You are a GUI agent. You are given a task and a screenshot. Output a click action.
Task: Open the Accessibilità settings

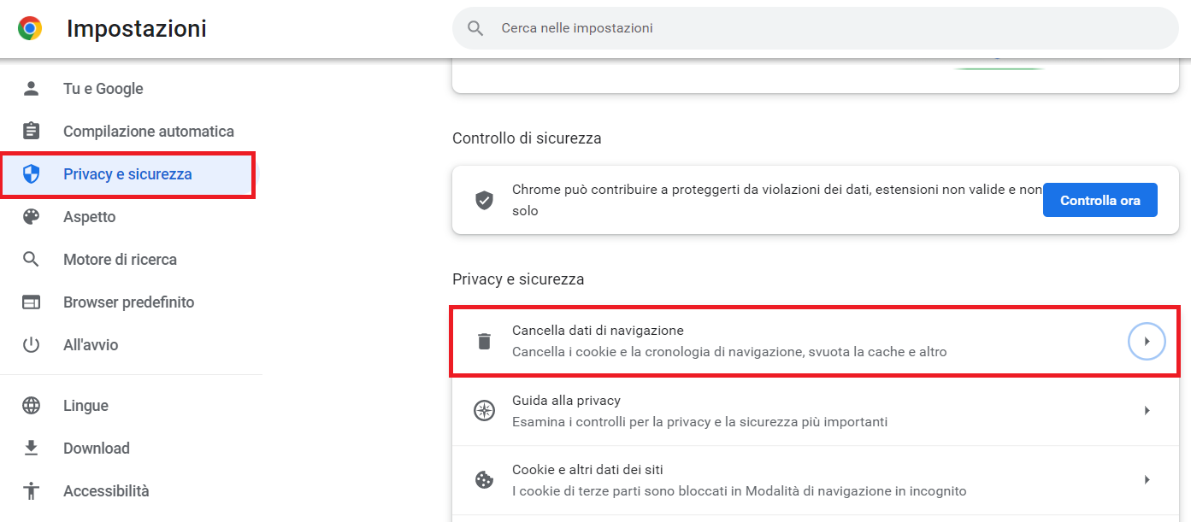(106, 490)
